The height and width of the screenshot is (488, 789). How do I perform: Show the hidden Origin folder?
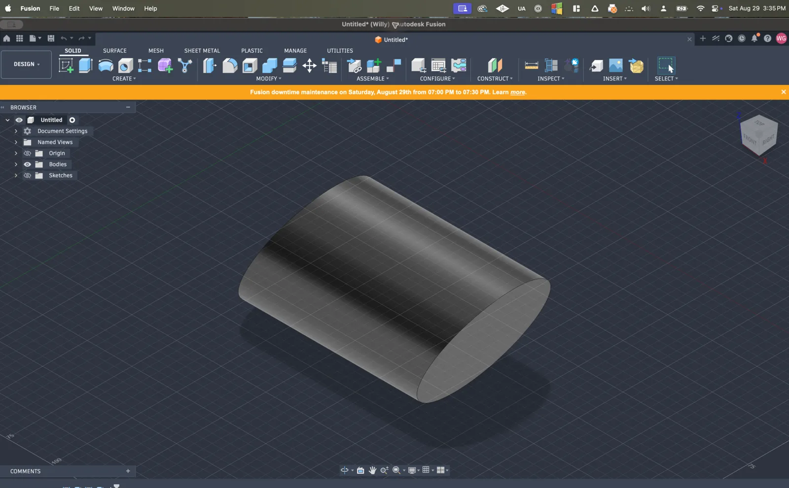tap(28, 153)
